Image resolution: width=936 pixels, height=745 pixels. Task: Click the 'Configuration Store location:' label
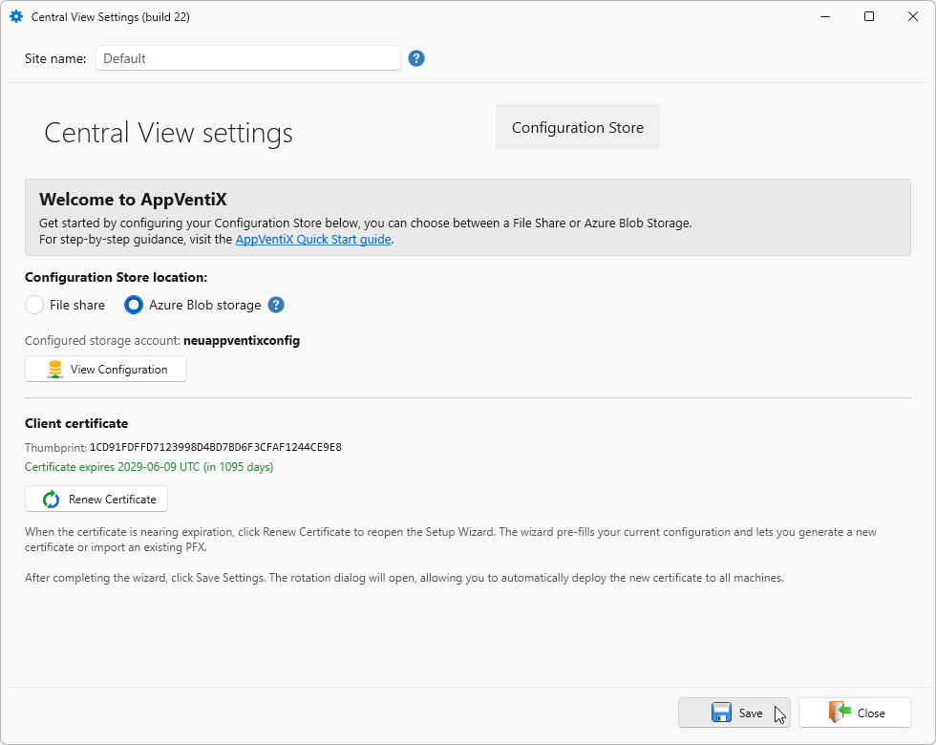click(x=117, y=277)
